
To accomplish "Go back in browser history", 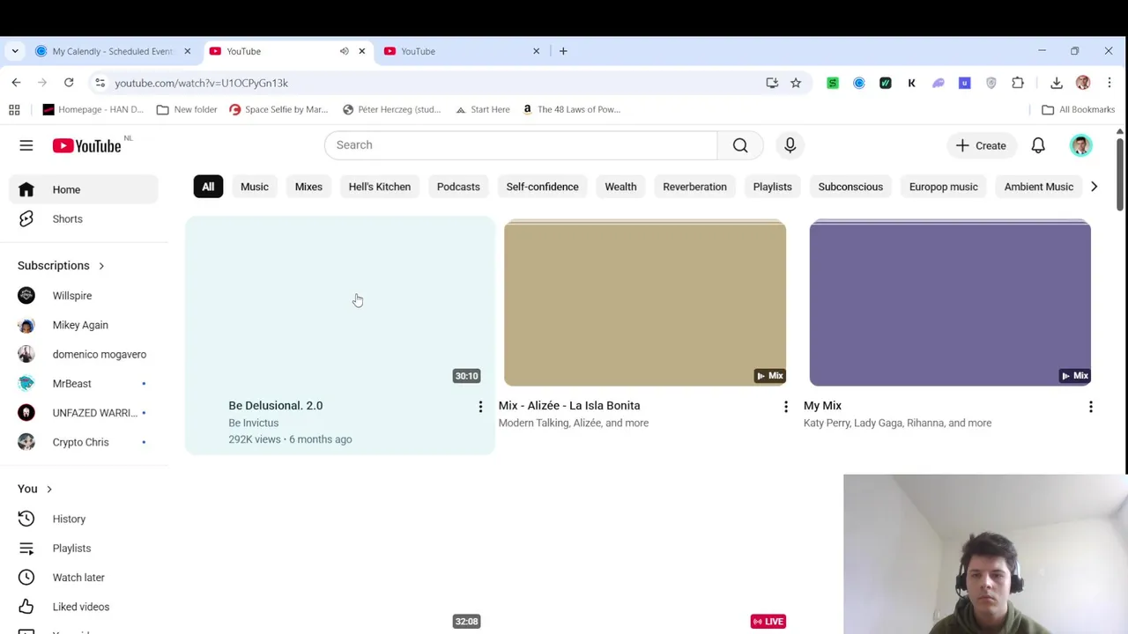I will [16, 83].
